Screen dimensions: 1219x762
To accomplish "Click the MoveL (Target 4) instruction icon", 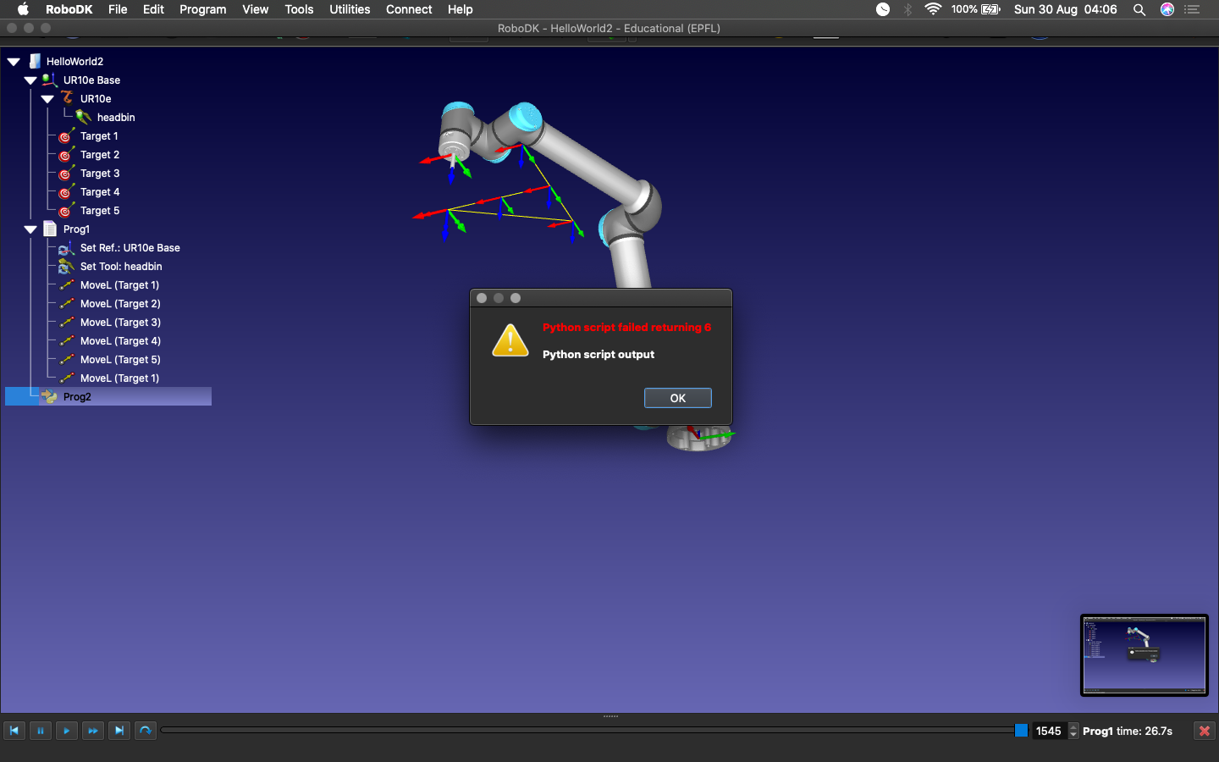I will pyautogui.click(x=66, y=341).
